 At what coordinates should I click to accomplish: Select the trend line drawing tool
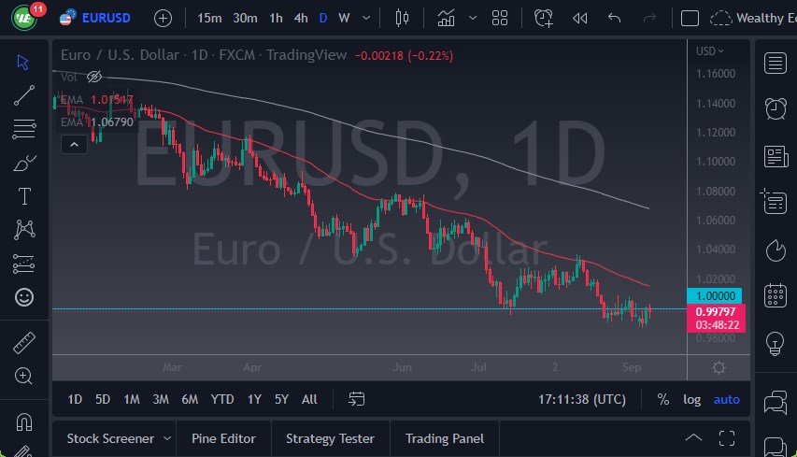(24, 94)
